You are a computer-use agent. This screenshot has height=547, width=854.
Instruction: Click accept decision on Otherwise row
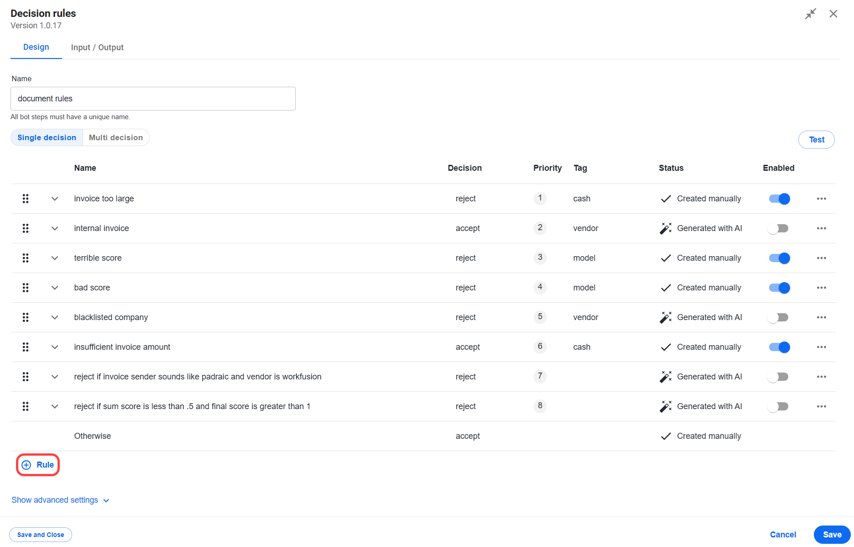(x=467, y=436)
